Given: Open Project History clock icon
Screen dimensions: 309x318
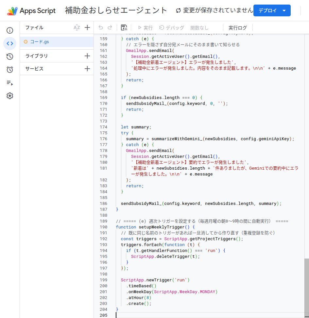Looking at the screenshot, I should point(10,57).
